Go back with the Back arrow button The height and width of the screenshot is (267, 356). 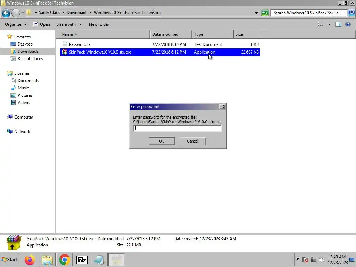[6, 13]
